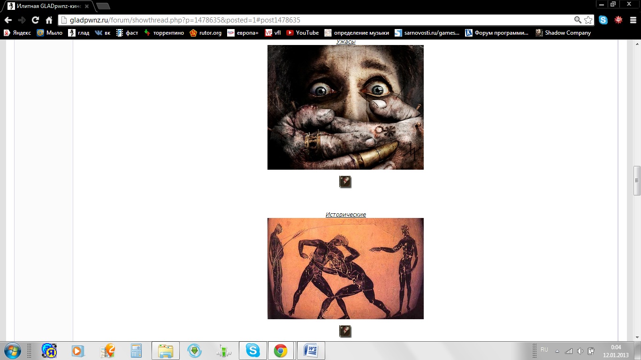Screen dimensions: 641x360
Task: Open the Яндекс bookmark
Action: 17,33
